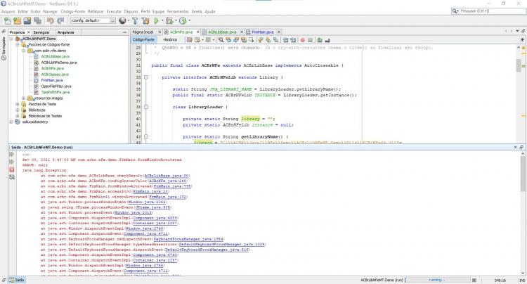Open ACBrLibBase.java:80 stack trace link
Image resolution: width=527 pixels, height=284 pixels.
pos(167,176)
